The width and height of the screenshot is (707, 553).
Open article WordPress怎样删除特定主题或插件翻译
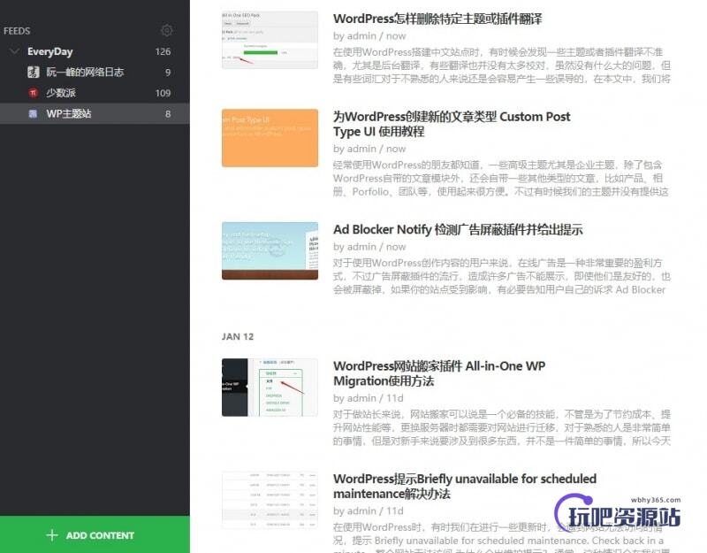coord(437,19)
